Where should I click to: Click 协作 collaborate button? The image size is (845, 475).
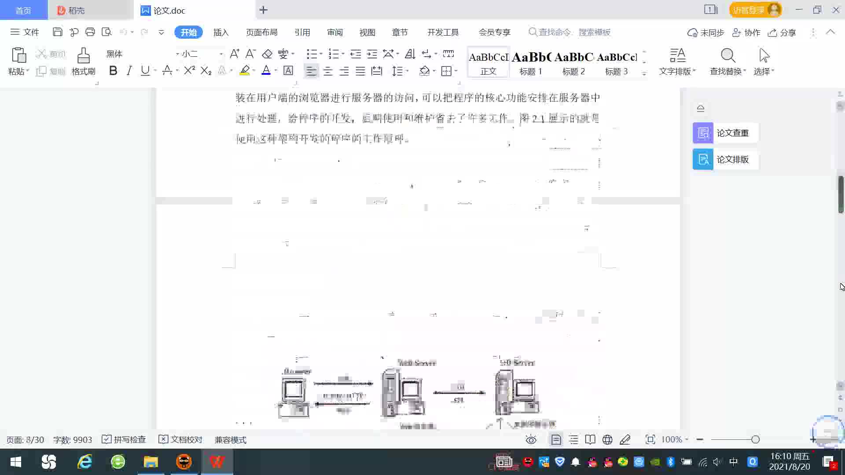[x=746, y=33]
